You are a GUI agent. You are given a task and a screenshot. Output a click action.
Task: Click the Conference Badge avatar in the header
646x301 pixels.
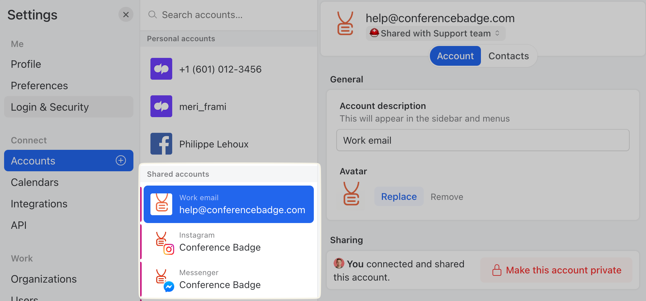pyautogui.click(x=345, y=23)
